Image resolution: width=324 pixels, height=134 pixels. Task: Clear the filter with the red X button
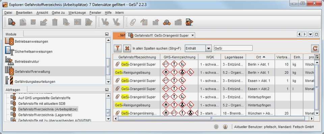pos(127,48)
